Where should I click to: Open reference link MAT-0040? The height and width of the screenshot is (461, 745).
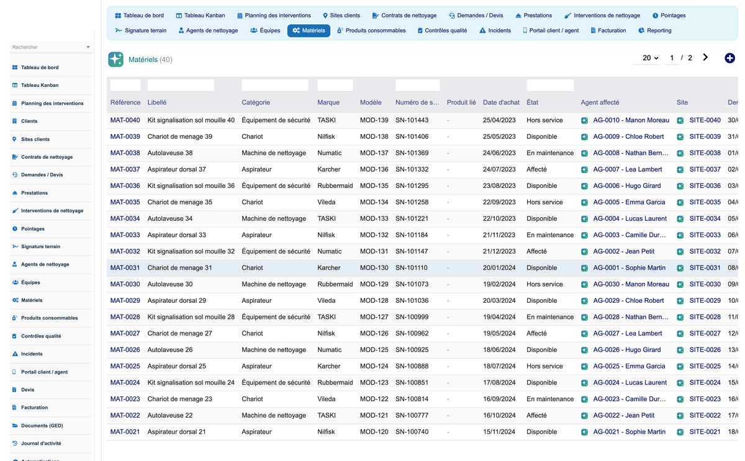(125, 120)
